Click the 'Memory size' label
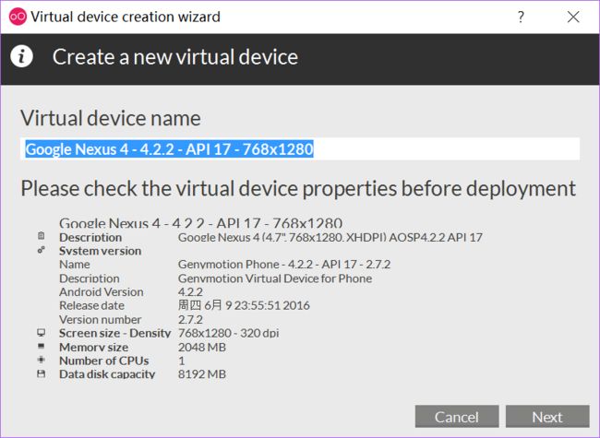Image resolution: width=600 pixels, height=438 pixels. point(94,347)
